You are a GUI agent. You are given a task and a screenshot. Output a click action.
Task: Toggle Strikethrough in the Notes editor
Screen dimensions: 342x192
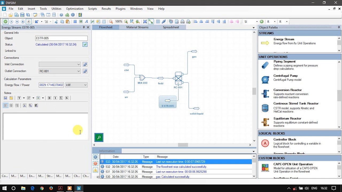pos(67,98)
